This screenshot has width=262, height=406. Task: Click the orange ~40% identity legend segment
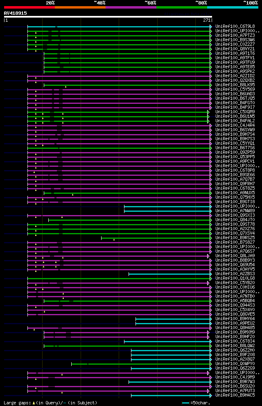pos(80,7)
